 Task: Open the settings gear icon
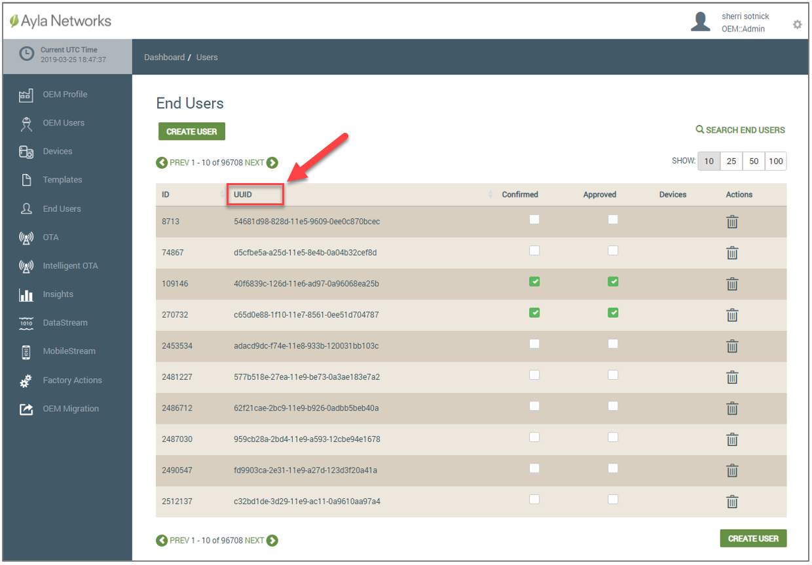click(x=797, y=24)
